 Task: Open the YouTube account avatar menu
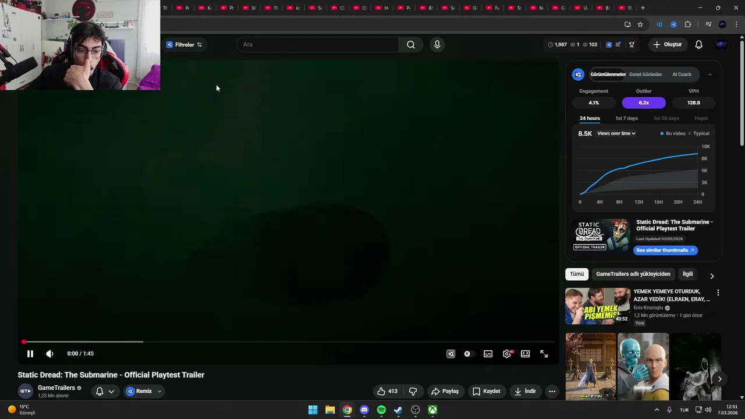point(721,45)
